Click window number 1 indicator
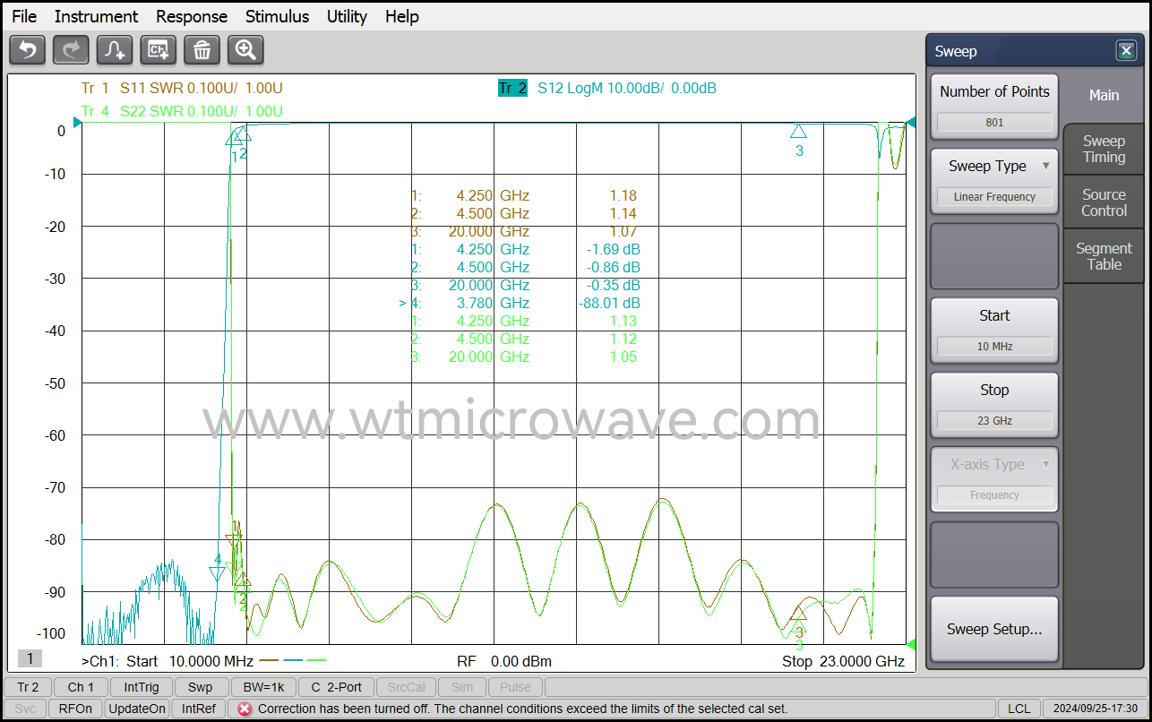 point(30,658)
